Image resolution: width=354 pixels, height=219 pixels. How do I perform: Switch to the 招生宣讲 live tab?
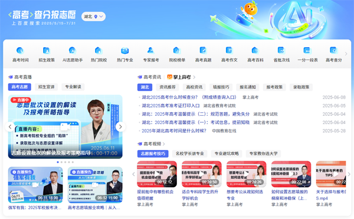46,87
